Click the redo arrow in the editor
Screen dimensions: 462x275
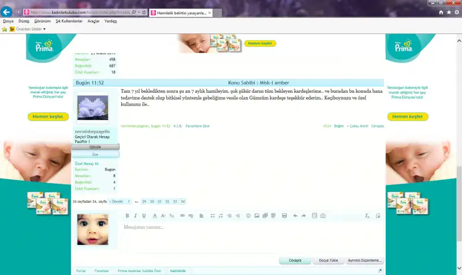click(303, 216)
